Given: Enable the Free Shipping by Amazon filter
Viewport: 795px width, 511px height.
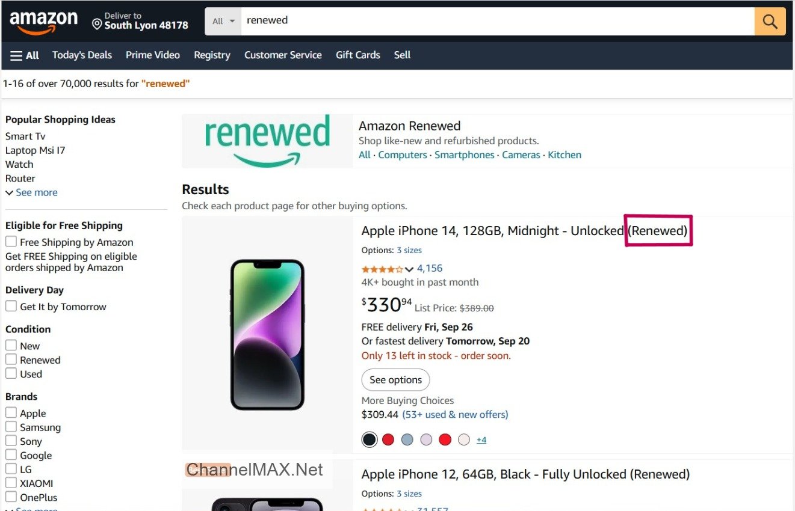Looking at the screenshot, I should pyautogui.click(x=10, y=242).
